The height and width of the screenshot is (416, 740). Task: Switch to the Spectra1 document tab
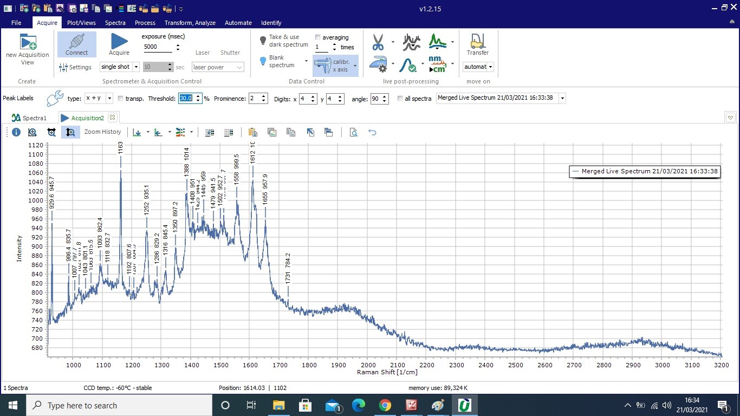(30, 118)
